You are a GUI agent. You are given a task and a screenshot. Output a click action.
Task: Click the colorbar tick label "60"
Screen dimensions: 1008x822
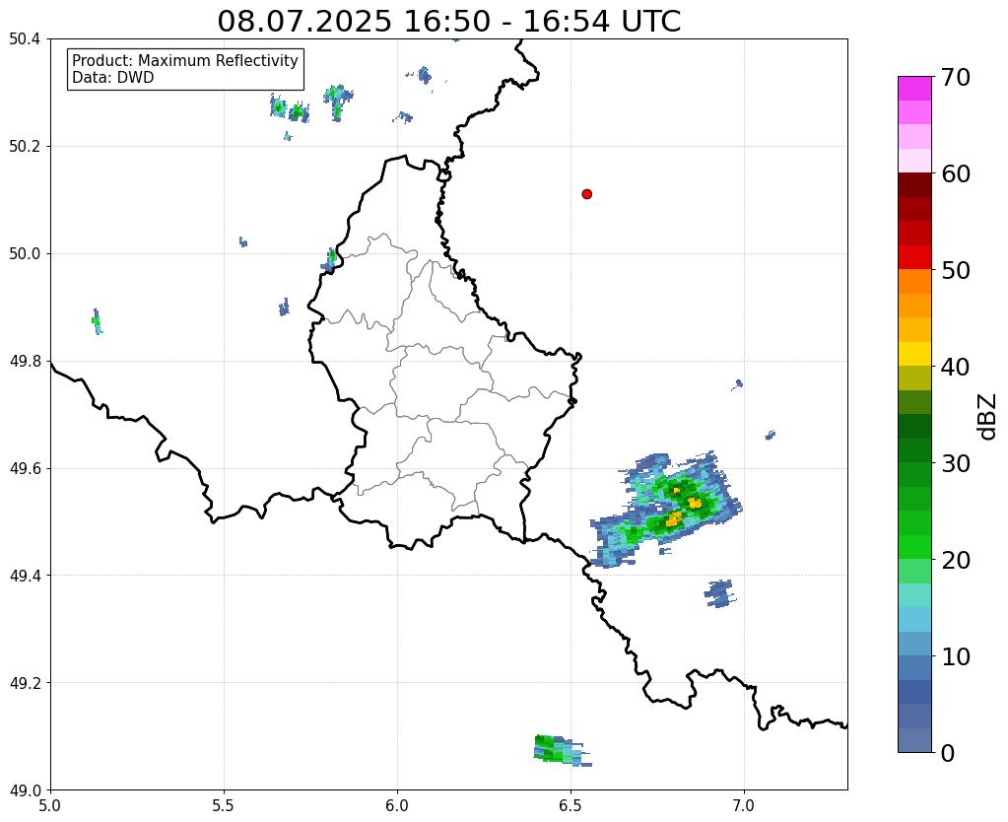(x=956, y=173)
